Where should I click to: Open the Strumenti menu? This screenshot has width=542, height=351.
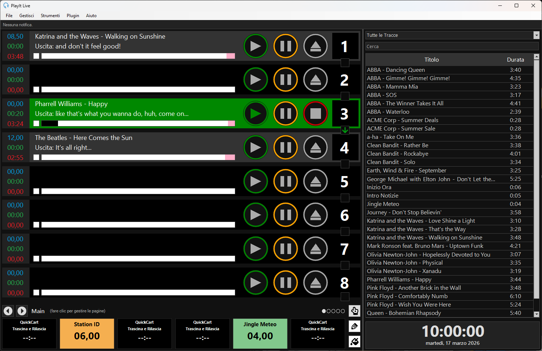pyautogui.click(x=50, y=16)
